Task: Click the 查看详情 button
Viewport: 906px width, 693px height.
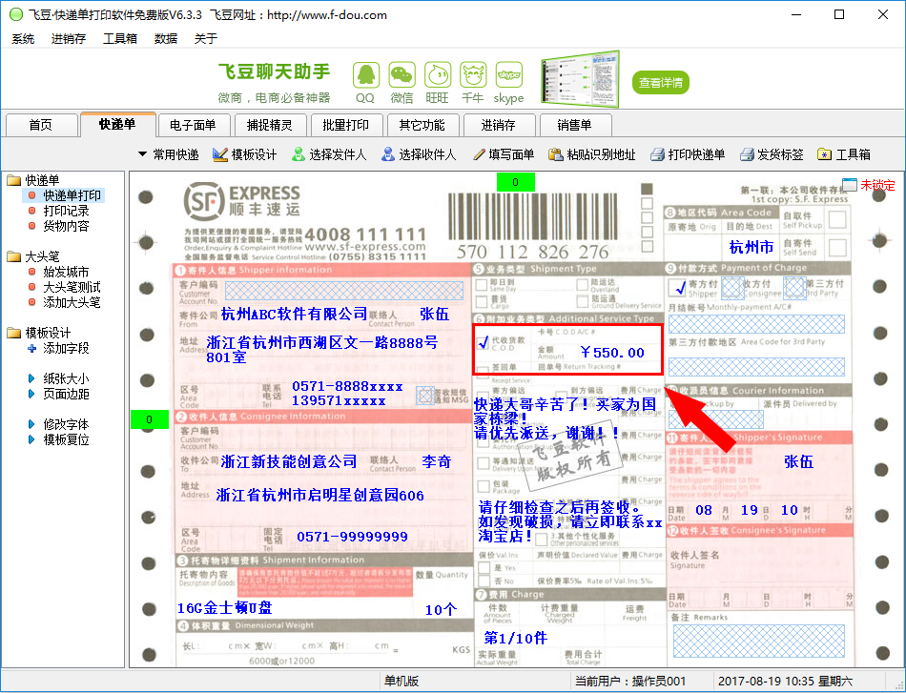Action: tap(661, 82)
